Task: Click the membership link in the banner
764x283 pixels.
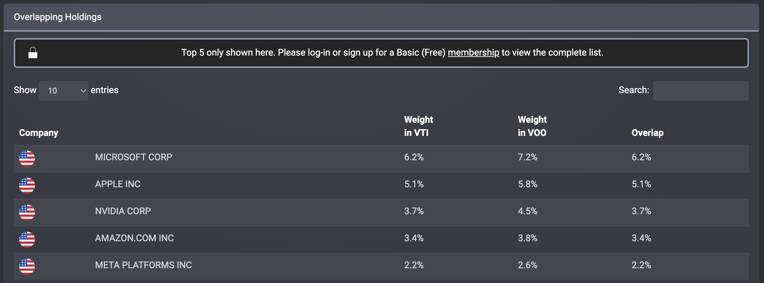Action: [x=473, y=53]
